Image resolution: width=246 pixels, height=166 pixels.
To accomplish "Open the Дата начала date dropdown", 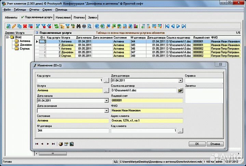I will click(x=106, y=101).
